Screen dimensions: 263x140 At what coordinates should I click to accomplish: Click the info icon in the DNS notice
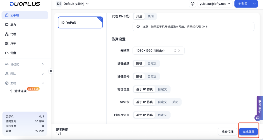pos(138,26)
